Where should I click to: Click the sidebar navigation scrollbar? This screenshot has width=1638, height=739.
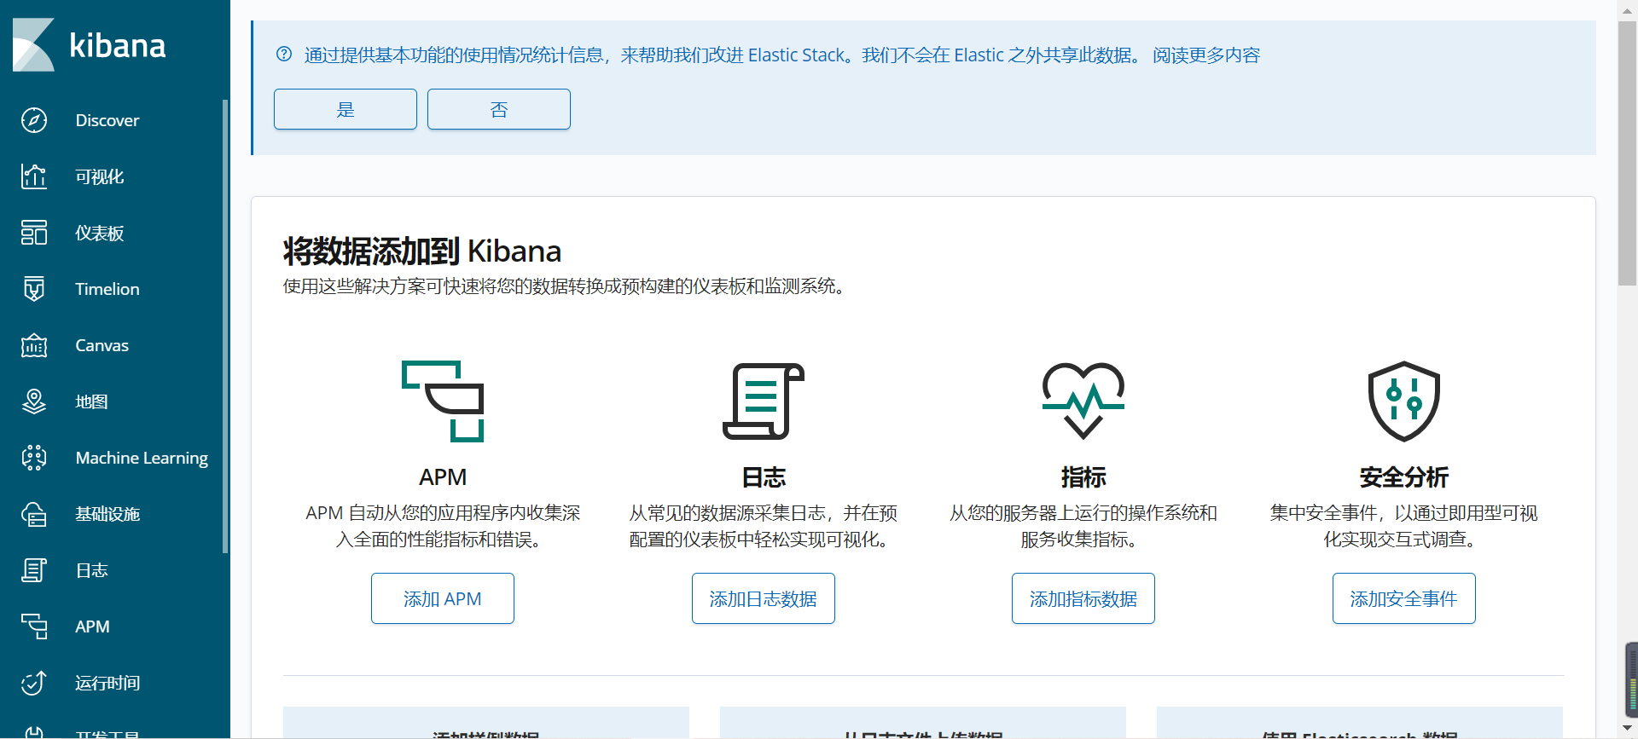click(x=225, y=326)
